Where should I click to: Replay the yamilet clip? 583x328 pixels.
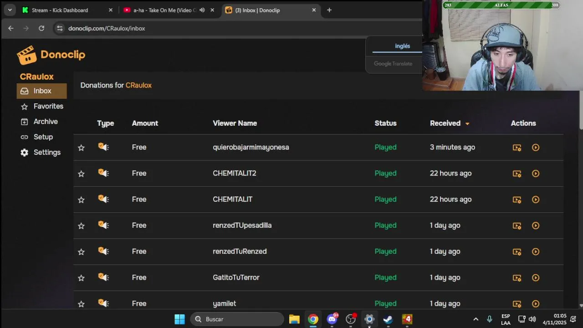(x=536, y=303)
